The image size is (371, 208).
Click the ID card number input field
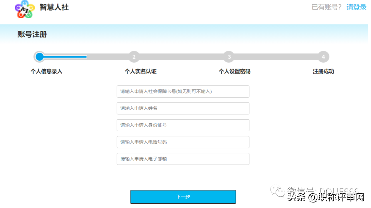click(183, 125)
